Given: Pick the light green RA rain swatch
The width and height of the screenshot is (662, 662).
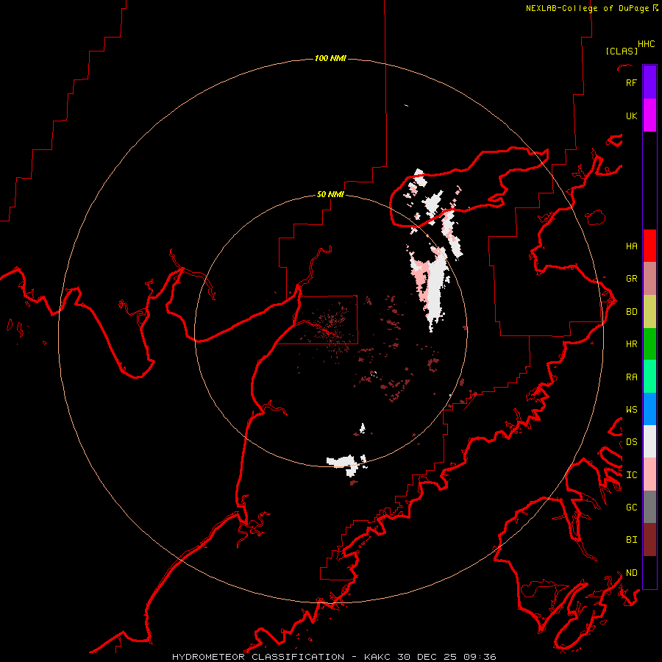Looking at the screenshot, I should coord(649,376).
